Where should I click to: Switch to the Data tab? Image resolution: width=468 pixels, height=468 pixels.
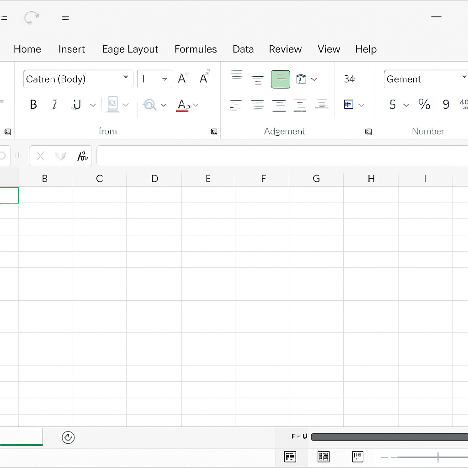coord(243,49)
